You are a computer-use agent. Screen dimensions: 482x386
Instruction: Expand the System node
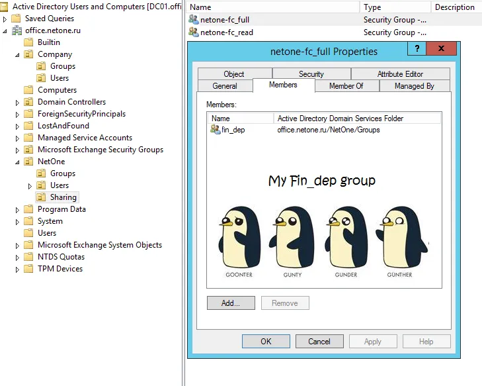(17, 222)
